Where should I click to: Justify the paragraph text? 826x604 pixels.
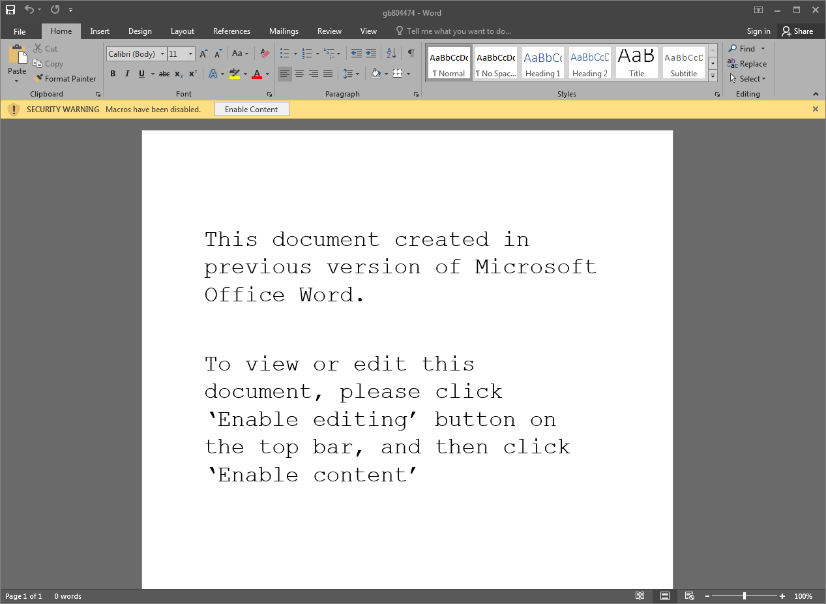(x=328, y=74)
